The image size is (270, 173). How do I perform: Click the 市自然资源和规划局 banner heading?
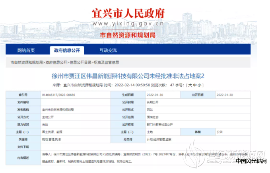tap(128, 35)
